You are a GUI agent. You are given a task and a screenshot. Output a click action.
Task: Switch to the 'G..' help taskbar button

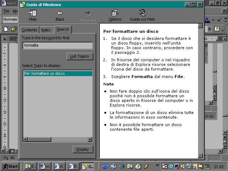[x=88, y=166]
